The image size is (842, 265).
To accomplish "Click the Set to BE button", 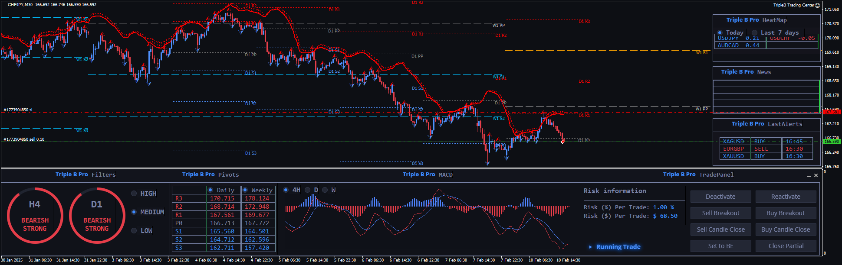I will point(720,246).
